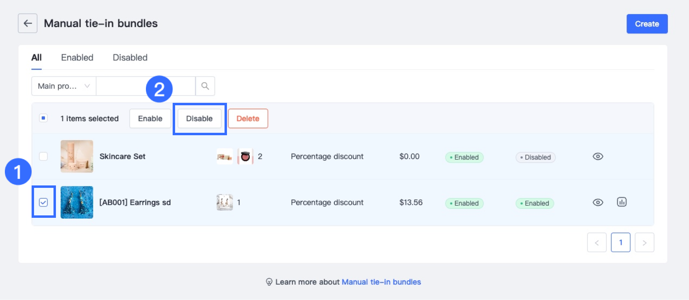
Task: Uncheck the Earrings sd row checkbox
Action: coord(43,202)
